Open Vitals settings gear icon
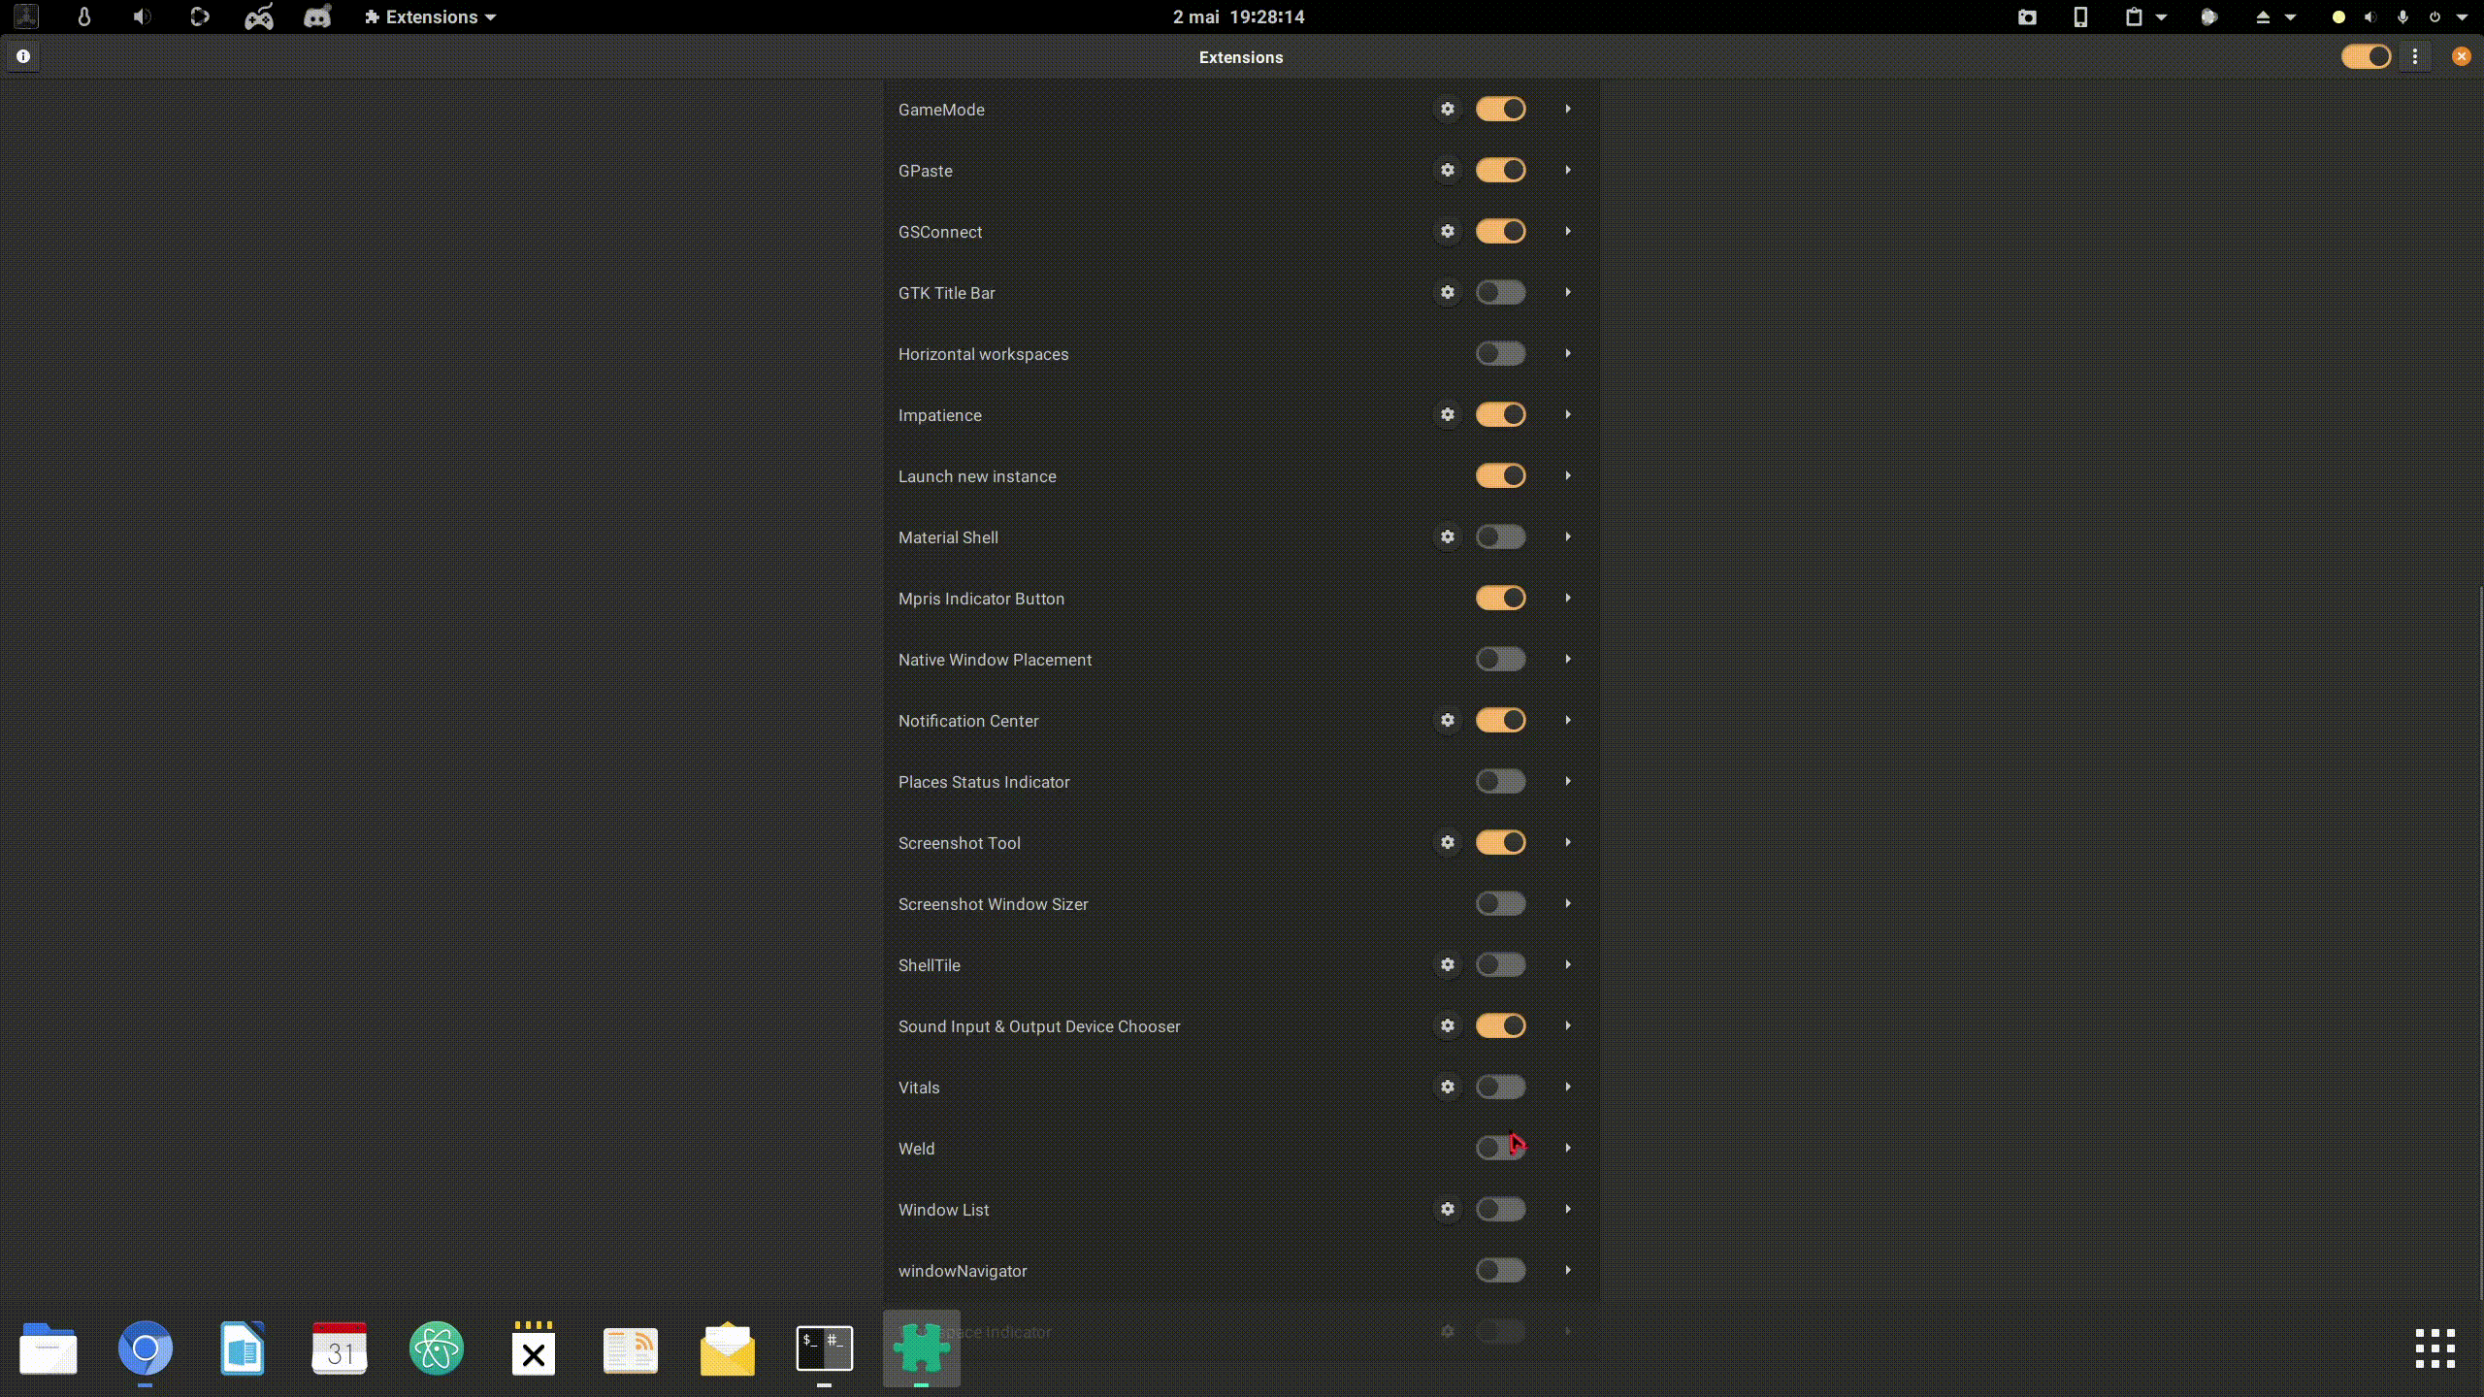Image resolution: width=2484 pixels, height=1397 pixels. point(1447,1087)
